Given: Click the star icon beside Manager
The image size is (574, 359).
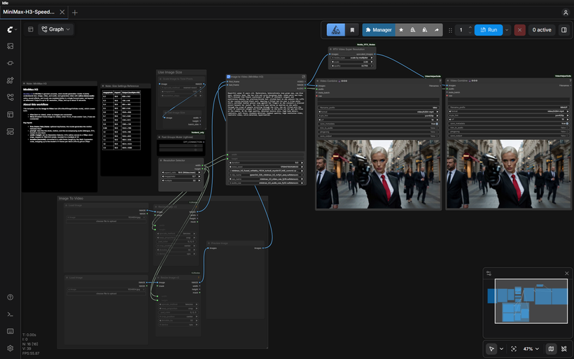Looking at the screenshot, I should [401, 30].
